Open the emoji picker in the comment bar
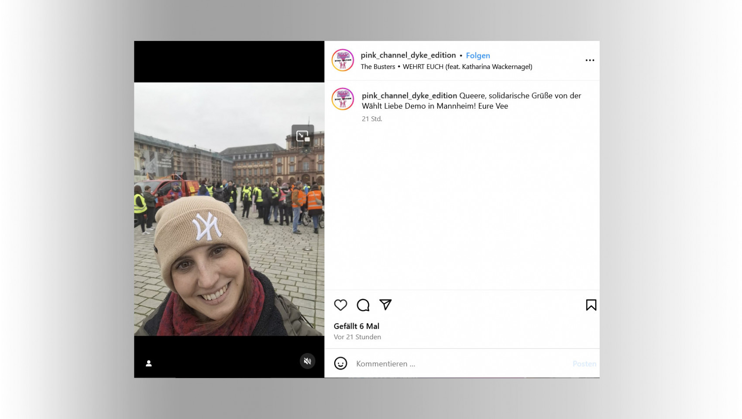 [x=340, y=363]
